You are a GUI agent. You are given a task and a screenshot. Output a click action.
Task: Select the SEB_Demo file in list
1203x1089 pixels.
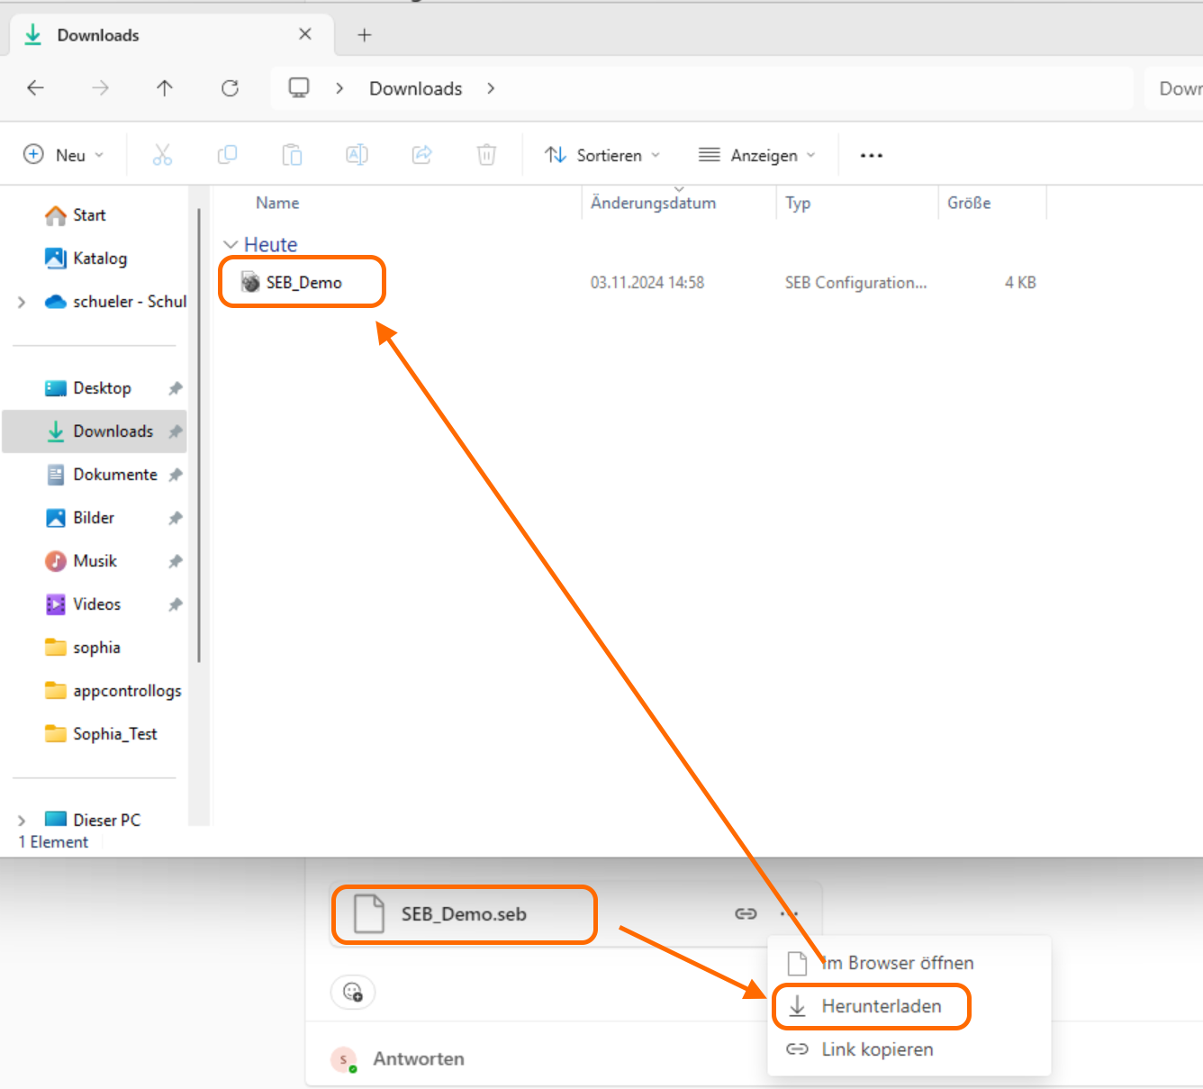coord(303,283)
